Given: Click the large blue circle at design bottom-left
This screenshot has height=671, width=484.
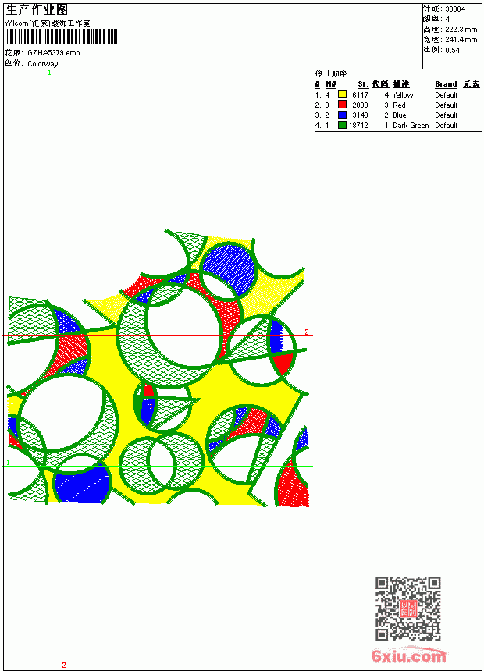Looking at the screenshot, I should (x=82, y=484).
